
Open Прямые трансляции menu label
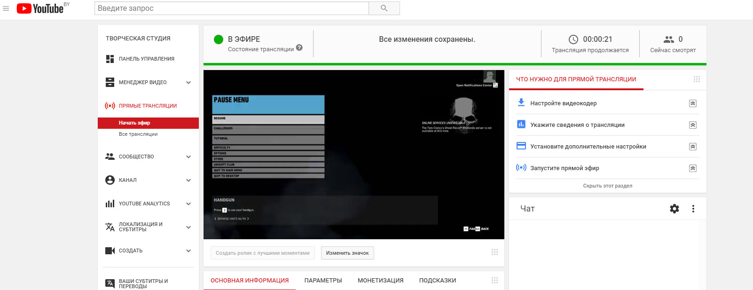coord(148,106)
